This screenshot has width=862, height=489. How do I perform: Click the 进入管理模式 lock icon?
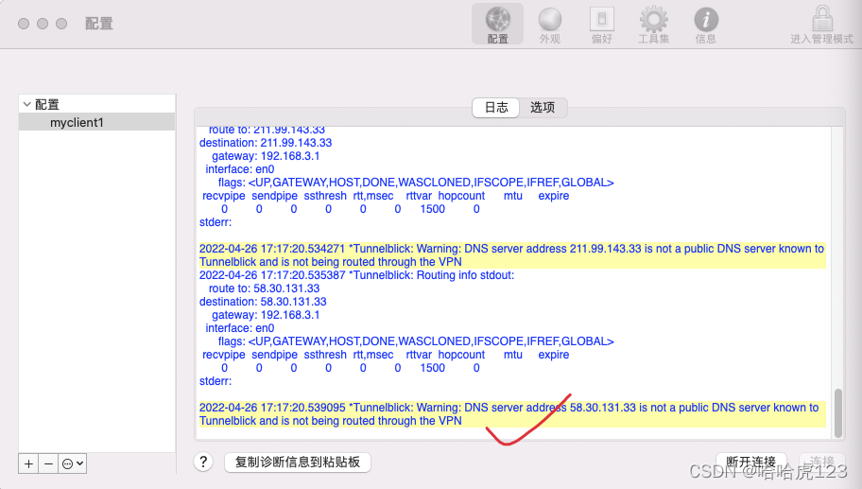(822, 25)
